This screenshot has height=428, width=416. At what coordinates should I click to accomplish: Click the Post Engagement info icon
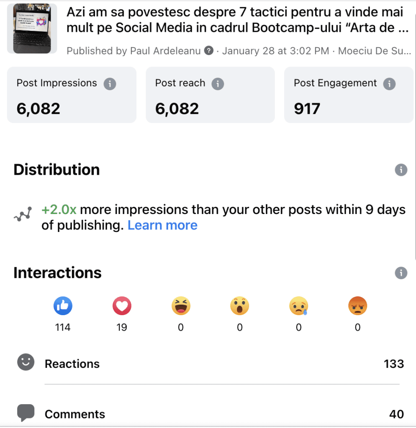[389, 84]
